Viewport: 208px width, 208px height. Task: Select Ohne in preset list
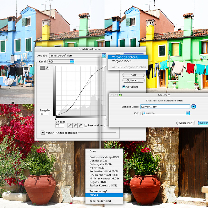[x=104, y=151]
